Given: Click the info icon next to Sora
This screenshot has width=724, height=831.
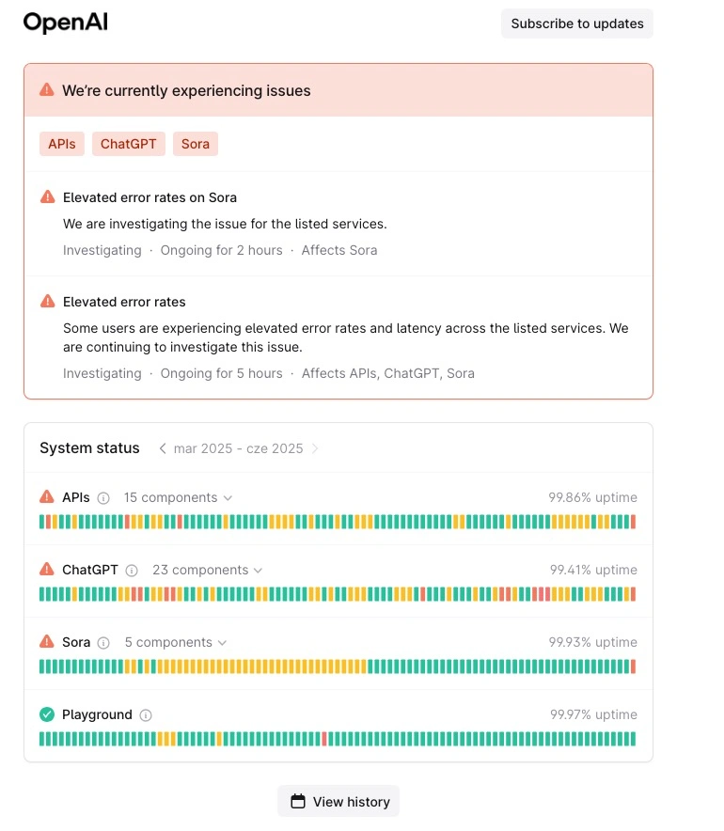Looking at the screenshot, I should click(103, 643).
